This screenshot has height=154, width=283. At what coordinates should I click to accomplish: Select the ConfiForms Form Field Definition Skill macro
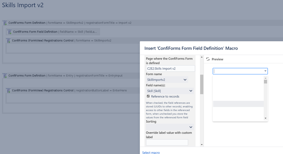pyautogui.click(x=53, y=32)
